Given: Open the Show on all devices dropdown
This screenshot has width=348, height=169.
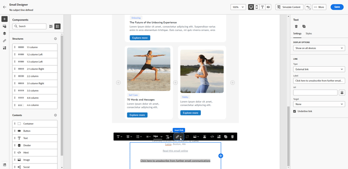Looking at the screenshot, I should 319,48.
